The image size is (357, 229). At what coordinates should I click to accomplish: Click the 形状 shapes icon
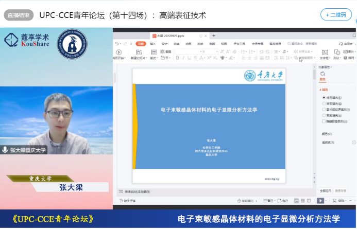click(336, 52)
